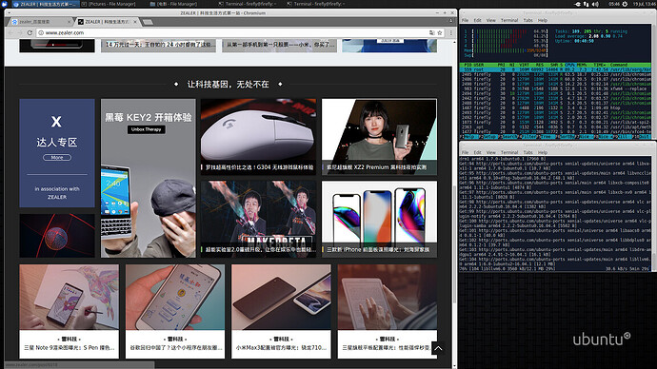Bookmark this page with star icon

[440, 32]
